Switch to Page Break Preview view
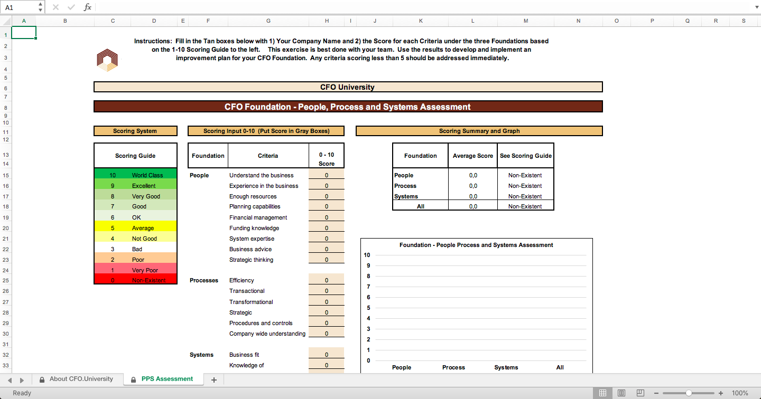 click(641, 393)
